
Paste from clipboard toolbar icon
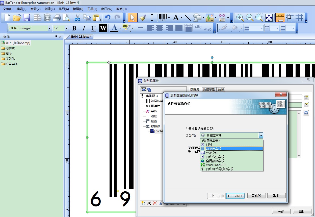click(x=97, y=18)
